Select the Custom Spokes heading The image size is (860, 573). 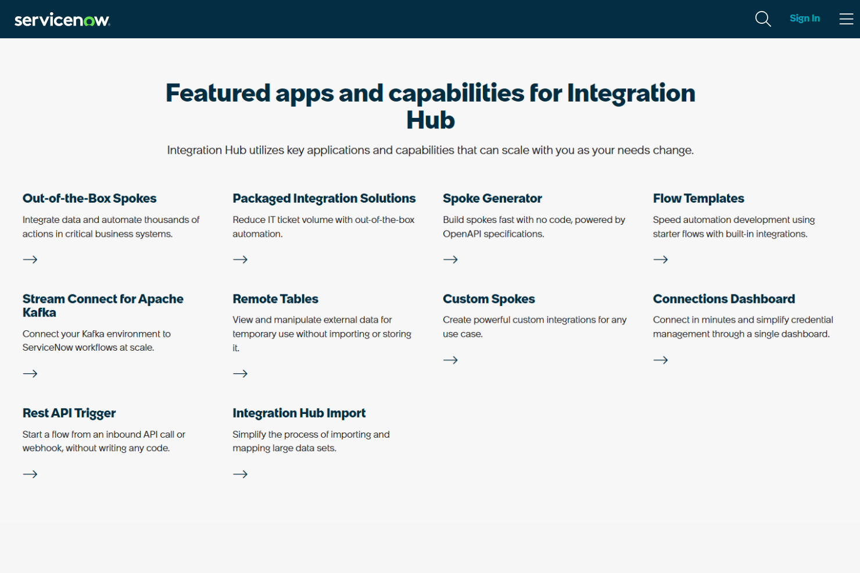coord(489,298)
